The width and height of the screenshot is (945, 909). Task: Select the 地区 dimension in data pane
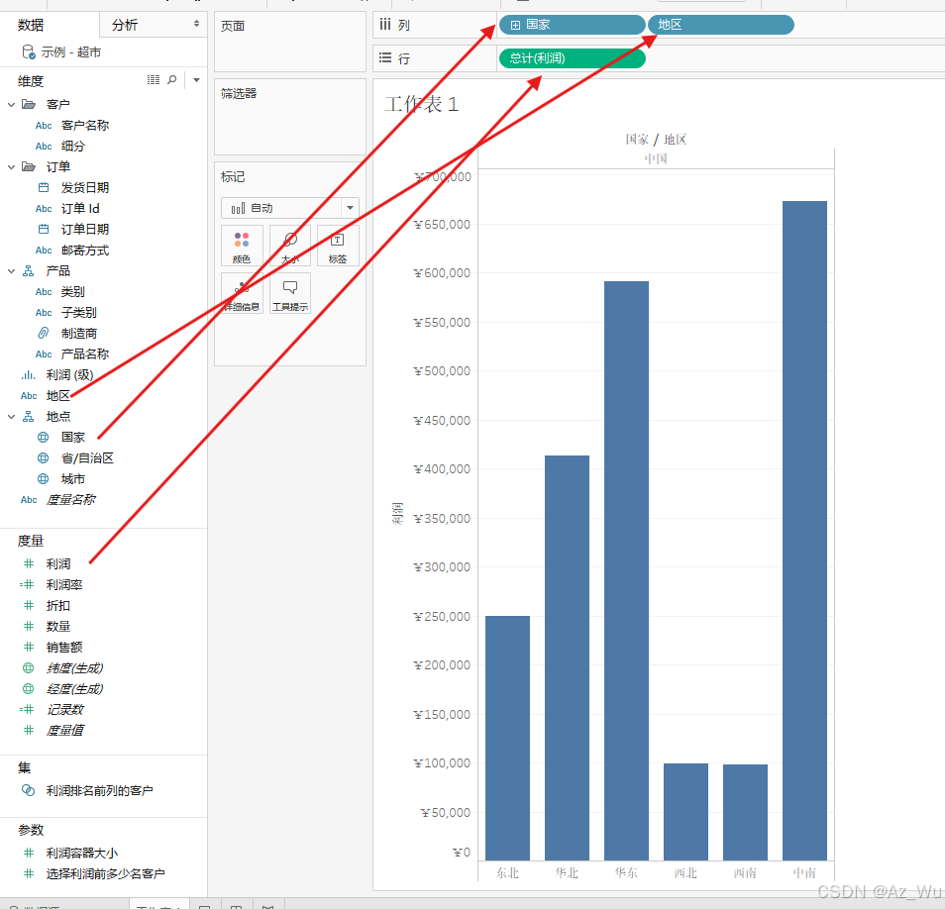coord(57,396)
